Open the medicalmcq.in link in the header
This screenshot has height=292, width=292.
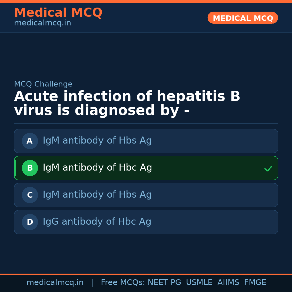coord(42,23)
